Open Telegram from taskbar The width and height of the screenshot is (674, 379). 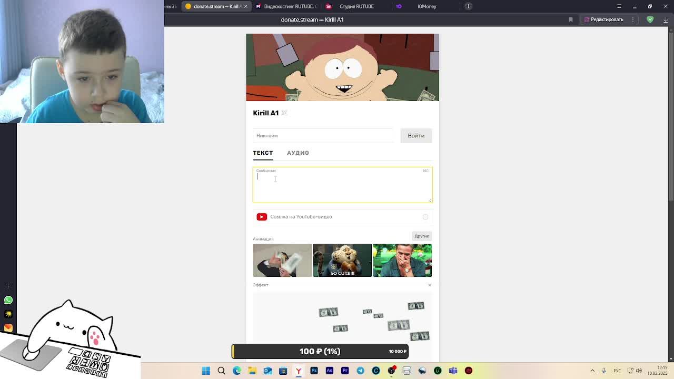360,371
